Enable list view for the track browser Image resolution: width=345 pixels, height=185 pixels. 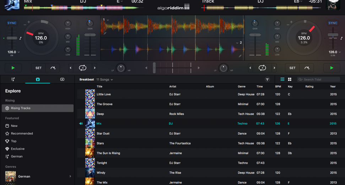coord(282,79)
